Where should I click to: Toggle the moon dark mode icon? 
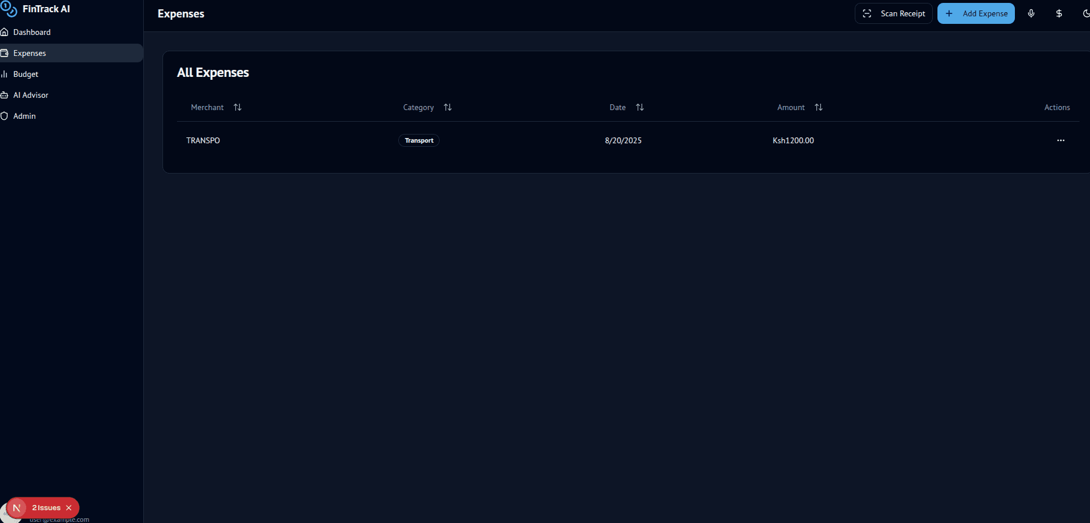[1086, 13]
